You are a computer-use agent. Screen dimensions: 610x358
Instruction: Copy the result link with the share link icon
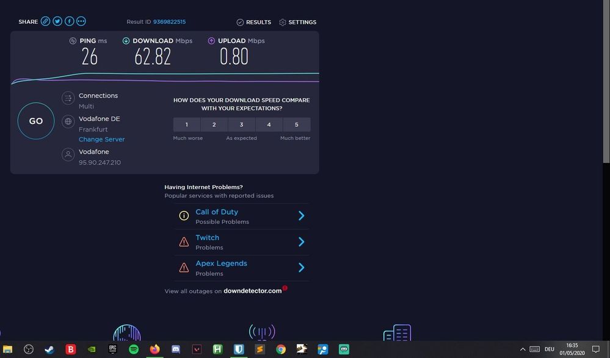tap(46, 21)
